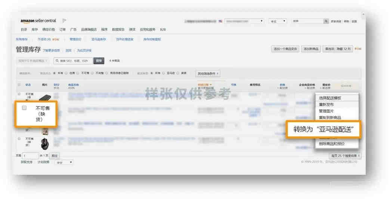Choose 管理图片 from the row menu
390x199 pixels.
[x=337, y=111]
